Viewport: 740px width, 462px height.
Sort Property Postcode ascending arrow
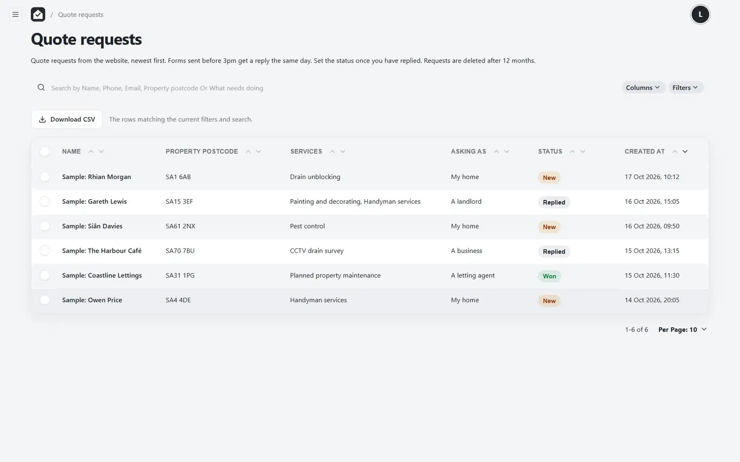(248, 151)
